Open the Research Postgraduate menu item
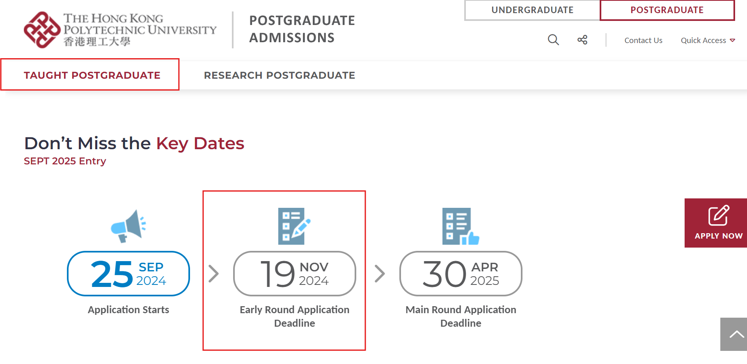 click(280, 75)
